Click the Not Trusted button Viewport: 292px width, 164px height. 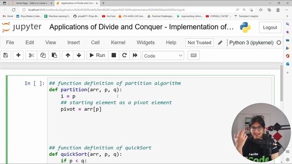199,42
